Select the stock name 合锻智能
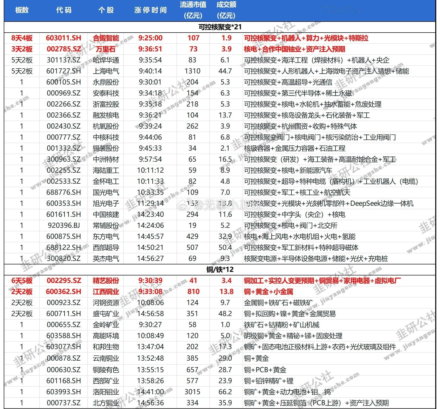Image resolution: width=440 pixels, height=409 pixels. coord(106,38)
